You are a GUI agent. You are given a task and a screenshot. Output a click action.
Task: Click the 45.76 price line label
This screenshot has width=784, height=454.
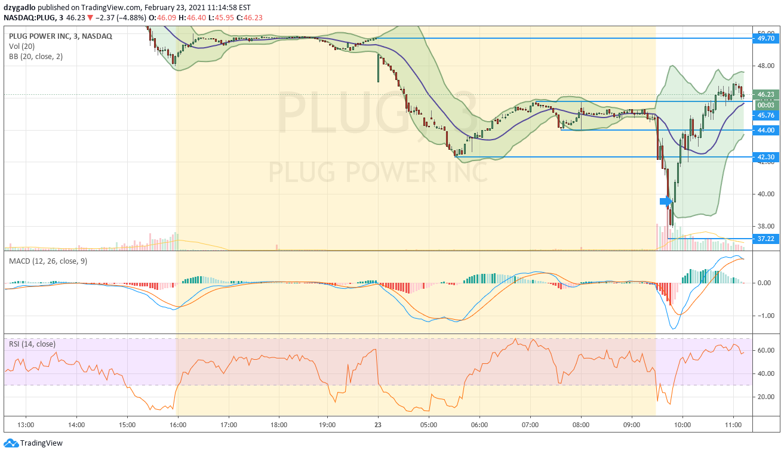765,115
